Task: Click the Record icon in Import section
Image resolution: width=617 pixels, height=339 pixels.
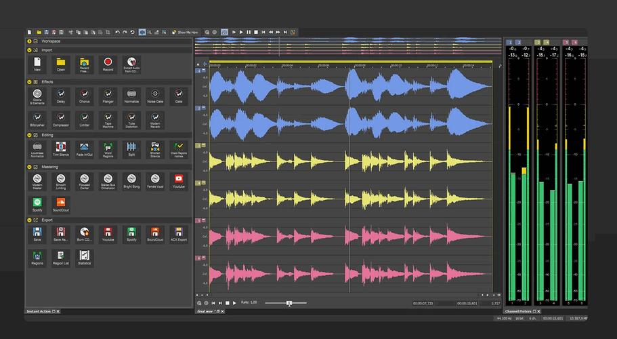Action: click(x=108, y=62)
